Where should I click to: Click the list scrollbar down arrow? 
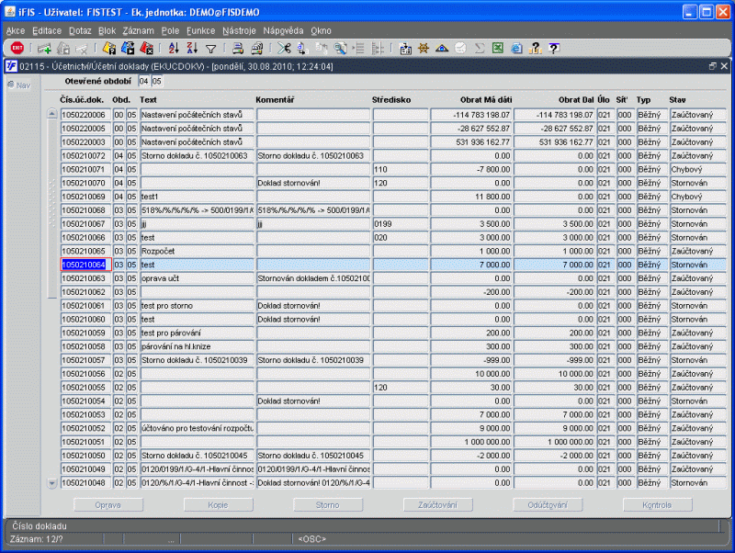click(52, 483)
